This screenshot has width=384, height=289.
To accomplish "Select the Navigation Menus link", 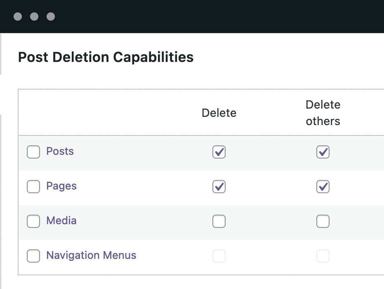I will 91,255.
